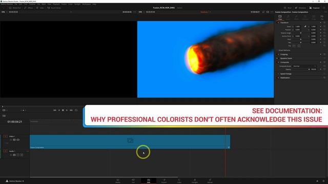Open the File menu
The image size is (328, 184).
(16, 4)
